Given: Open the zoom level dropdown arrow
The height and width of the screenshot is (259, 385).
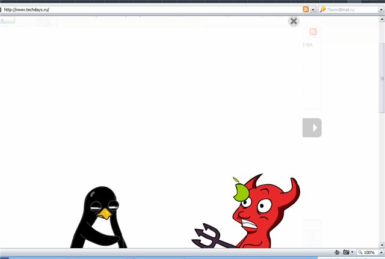Looking at the screenshot, I should (x=381, y=252).
